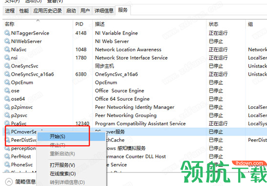
Task: Choose 打开服务(V) in the context menu
Action: tap(71, 165)
